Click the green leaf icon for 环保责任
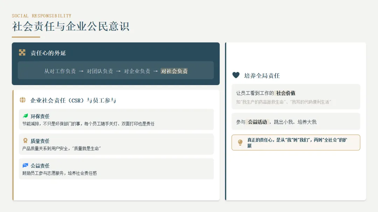The image size is (378, 212). pyautogui.click(x=25, y=116)
